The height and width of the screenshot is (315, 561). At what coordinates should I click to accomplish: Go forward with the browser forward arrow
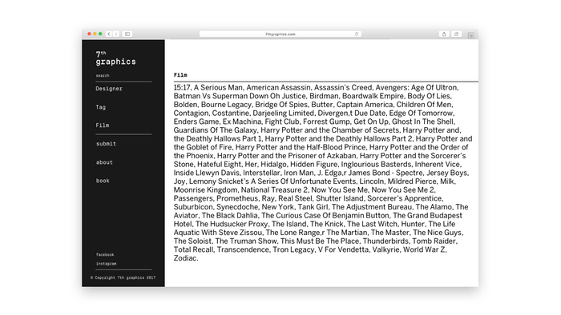tap(116, 34)
